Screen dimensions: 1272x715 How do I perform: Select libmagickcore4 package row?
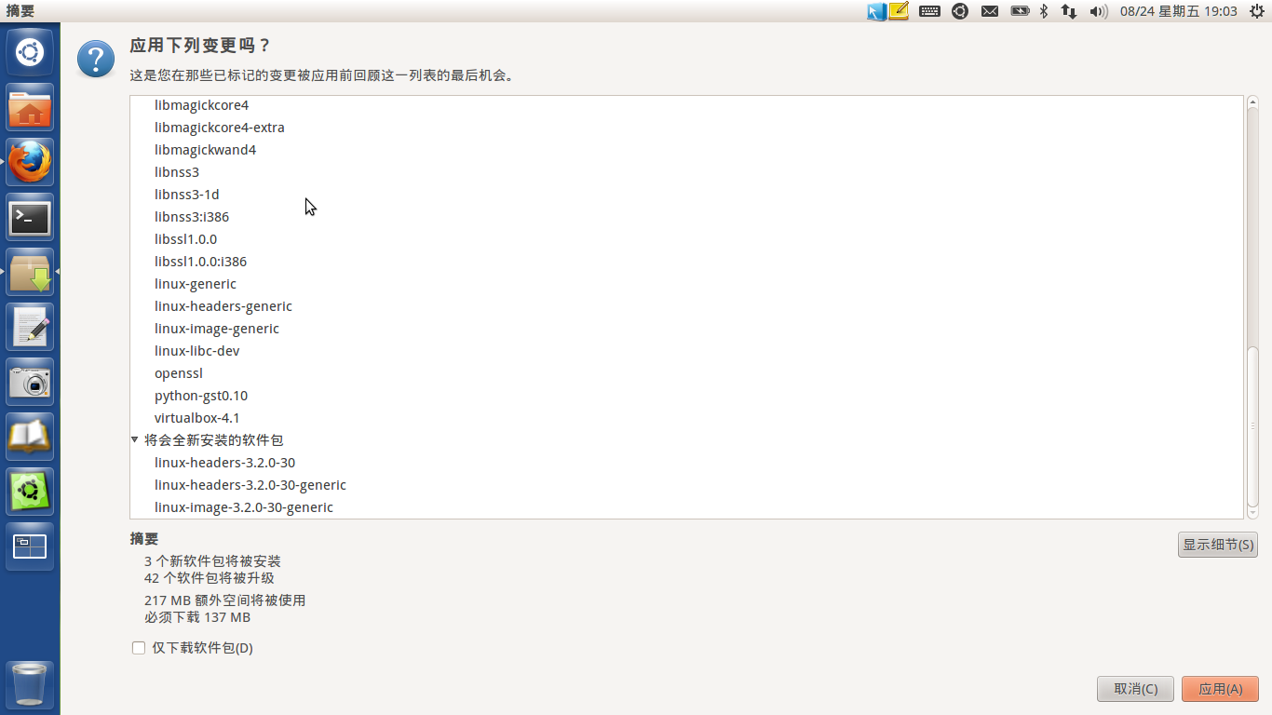tap(686, 105)
